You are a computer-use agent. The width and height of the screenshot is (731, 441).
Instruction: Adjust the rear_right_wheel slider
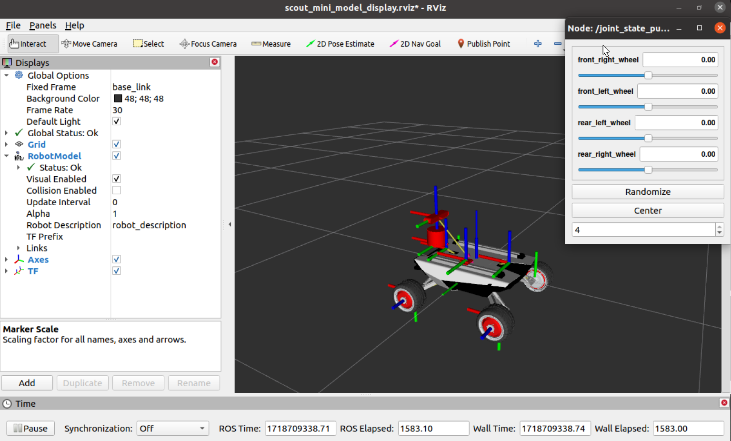pos(648,170)
